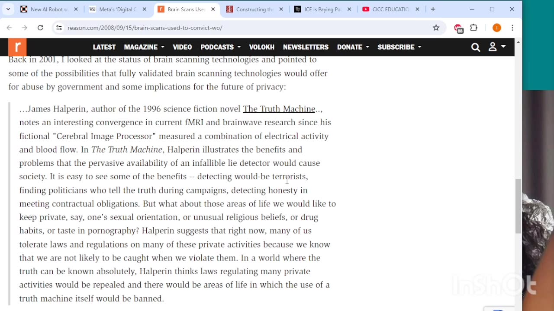554x311 pixels.
Task: Open the Chrome profile avatar
Action: click(x=496, y=28)
